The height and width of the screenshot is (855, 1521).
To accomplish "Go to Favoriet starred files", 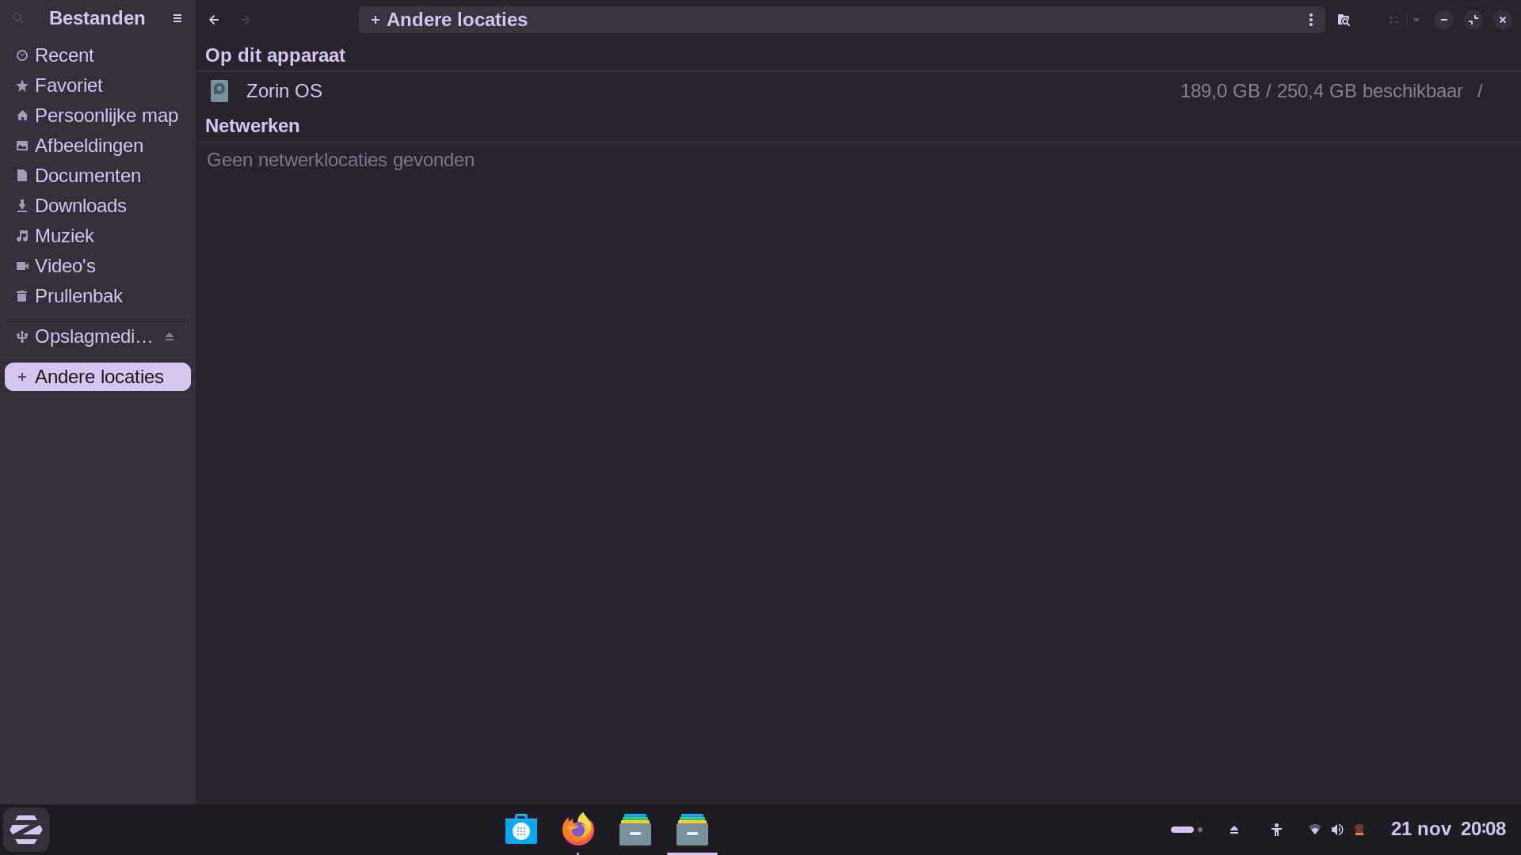I will click(68, 85).
